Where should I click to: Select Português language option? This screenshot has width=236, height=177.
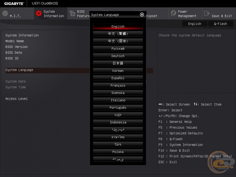tap(118, 108)
